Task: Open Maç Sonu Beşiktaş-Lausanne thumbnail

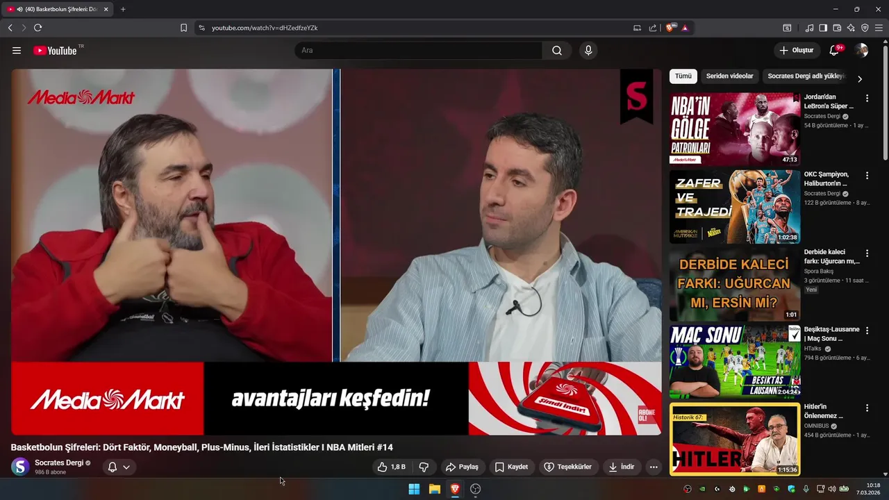Action: pyautogui.click(x=735, y=361)
